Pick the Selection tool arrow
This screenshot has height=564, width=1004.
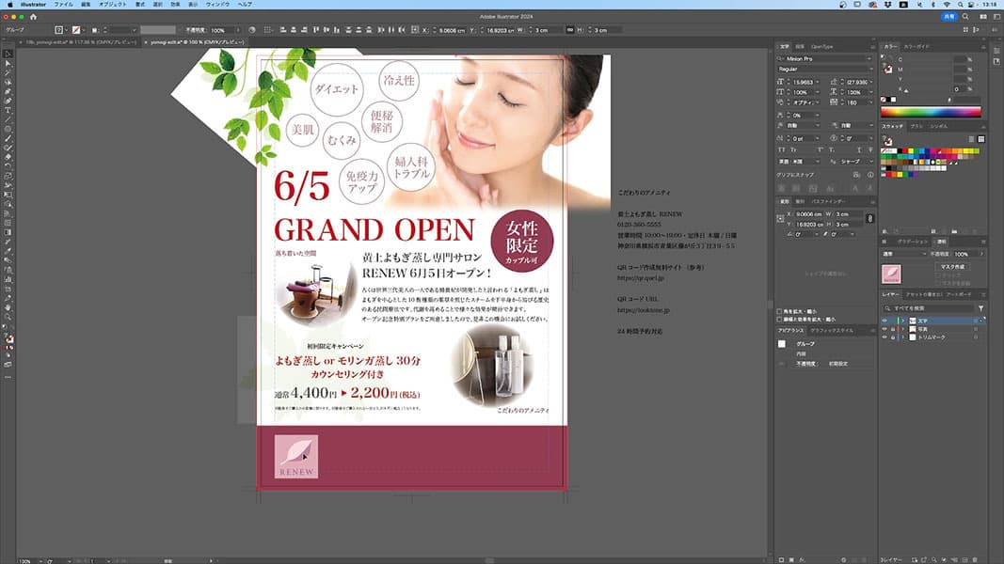[x=8, y=54]
